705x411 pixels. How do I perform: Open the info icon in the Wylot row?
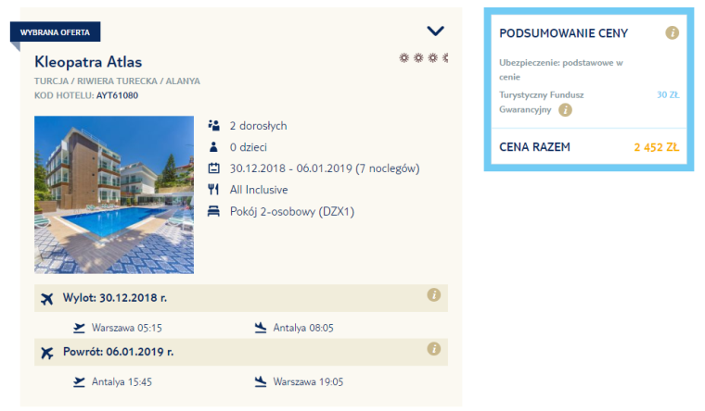(434, 294)
